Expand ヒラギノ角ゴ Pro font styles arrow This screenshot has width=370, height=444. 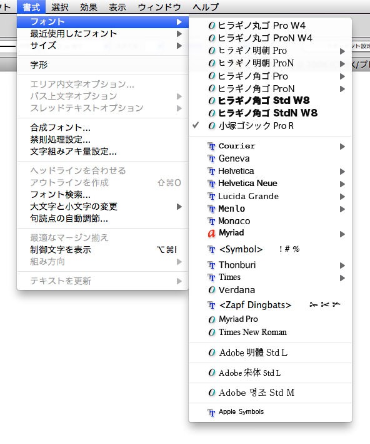coord(342,76)
